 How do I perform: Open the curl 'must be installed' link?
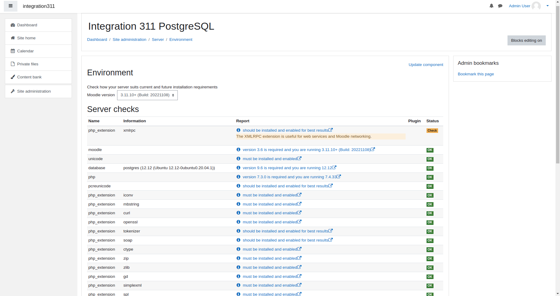click(272, 213)
